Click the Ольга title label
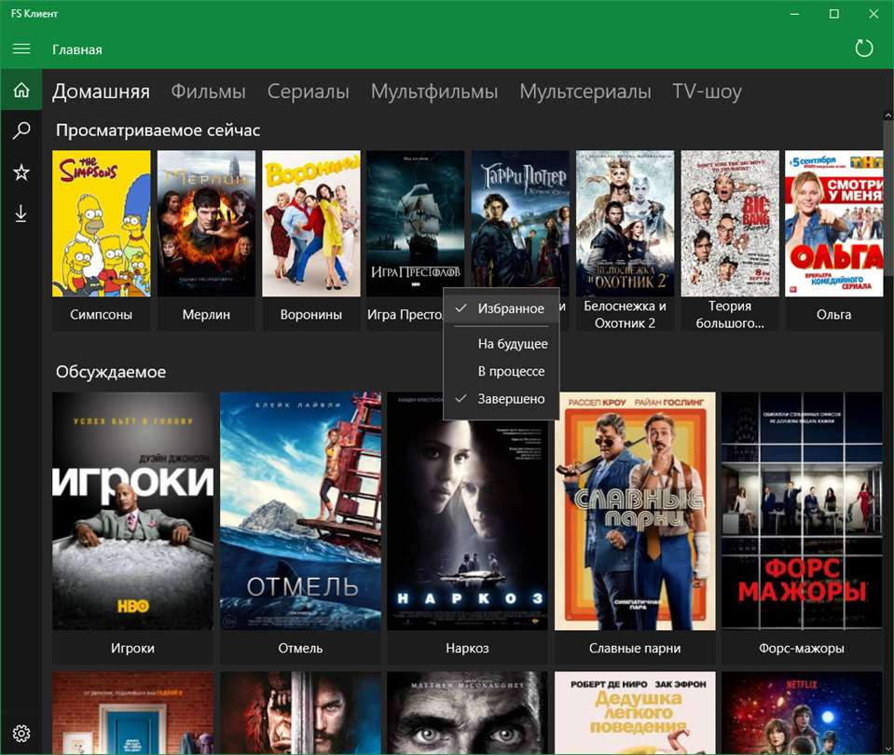The height and width of the screenshot is (755, 894). 833,315
